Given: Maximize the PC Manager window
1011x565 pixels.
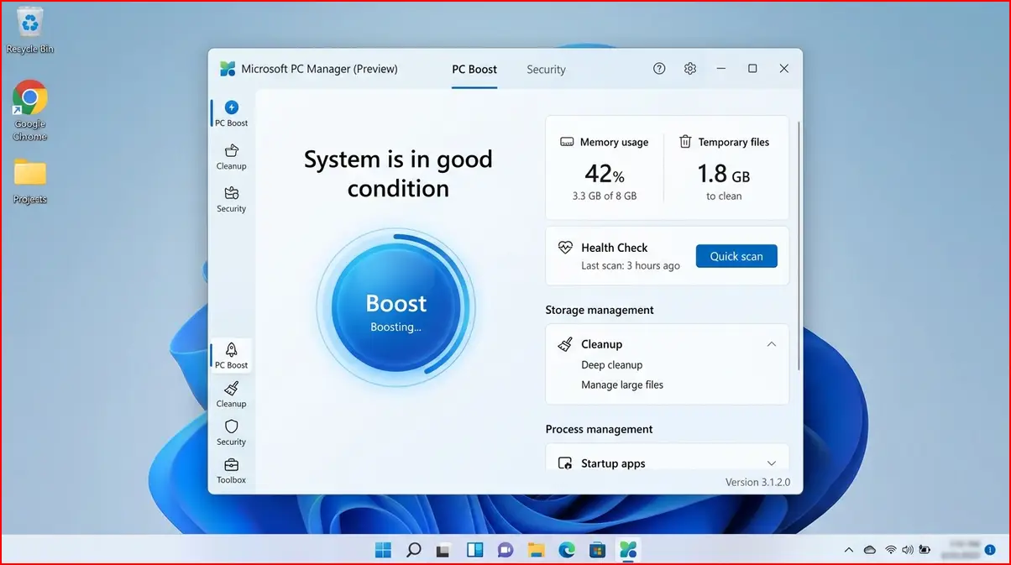Looking at the screenshot, I should click(752, 69).
